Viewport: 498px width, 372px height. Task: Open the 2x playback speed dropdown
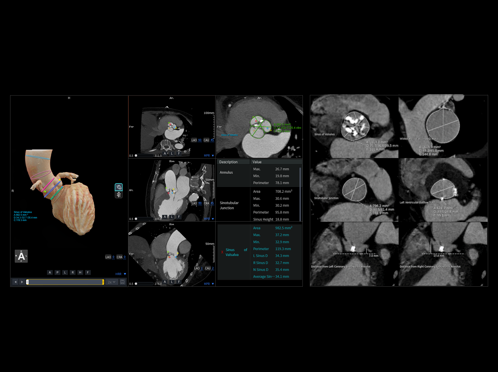coord(112,282)
